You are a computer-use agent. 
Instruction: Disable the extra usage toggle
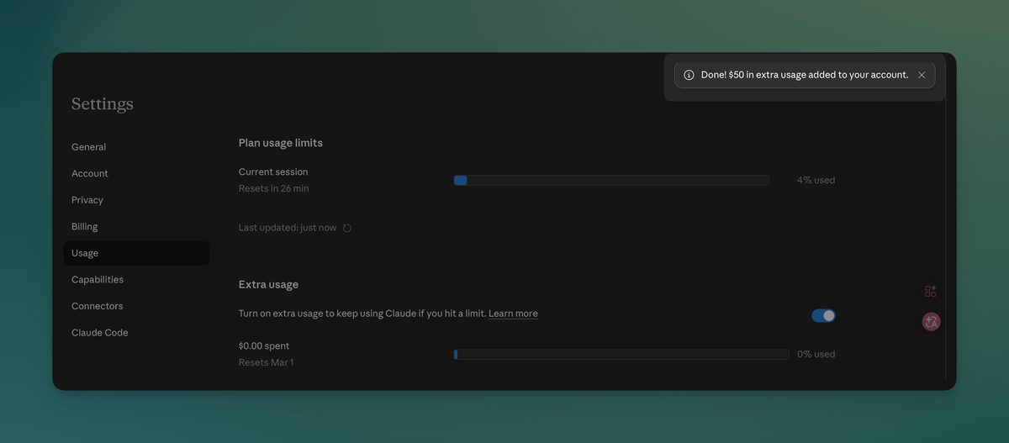[823, 315]
